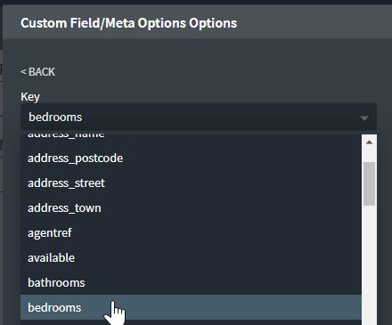Screen dimensions: 392x325
Task: Click the Key field label
Action: point(30,97)
